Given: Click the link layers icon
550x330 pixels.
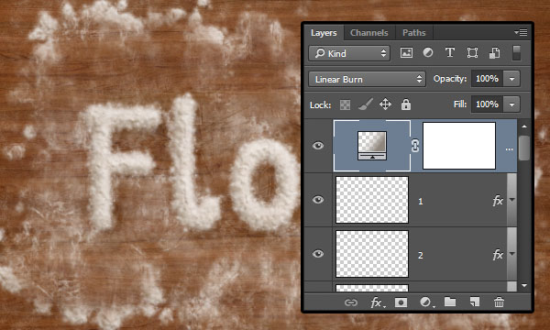Looking at the screenshot, I should [351, 302].
